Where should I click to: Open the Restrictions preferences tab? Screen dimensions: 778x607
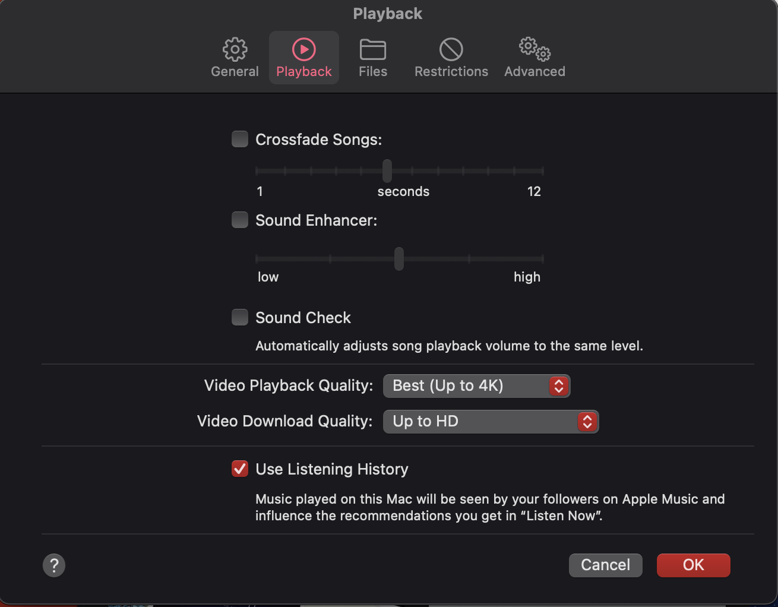(x=451, y=58)
